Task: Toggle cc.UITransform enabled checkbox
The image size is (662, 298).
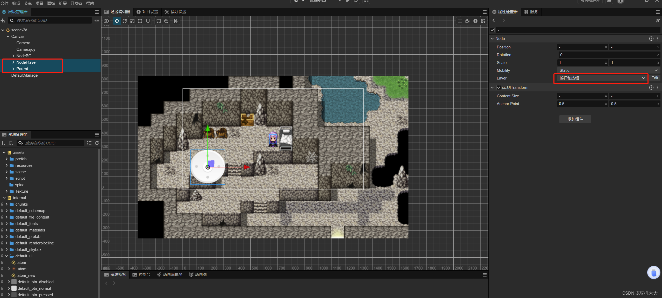Action: (499, 88)
